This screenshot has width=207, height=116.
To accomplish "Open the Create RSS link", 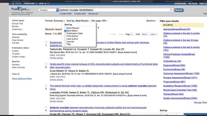I will click(x=66, y=14).
